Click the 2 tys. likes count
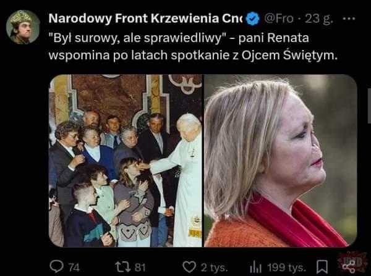The image size is (371, 276). click(214, 268)
